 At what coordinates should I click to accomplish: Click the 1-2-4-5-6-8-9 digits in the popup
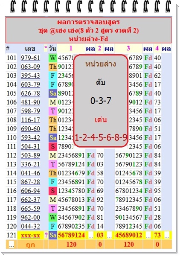point(101,138)
